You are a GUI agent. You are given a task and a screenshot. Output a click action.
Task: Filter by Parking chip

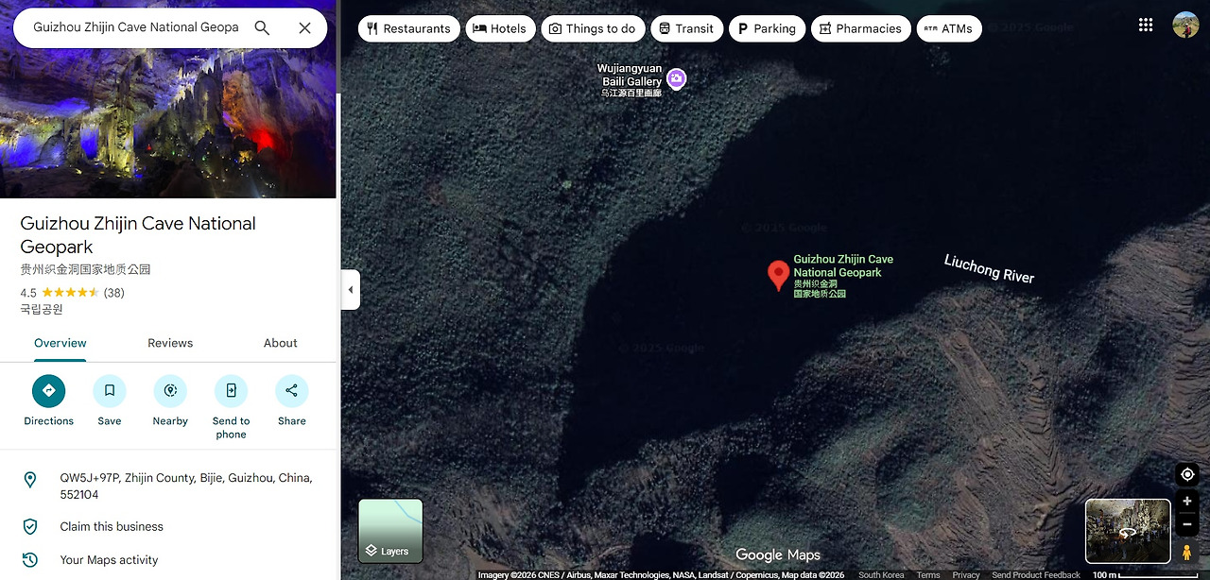(767, 28)
